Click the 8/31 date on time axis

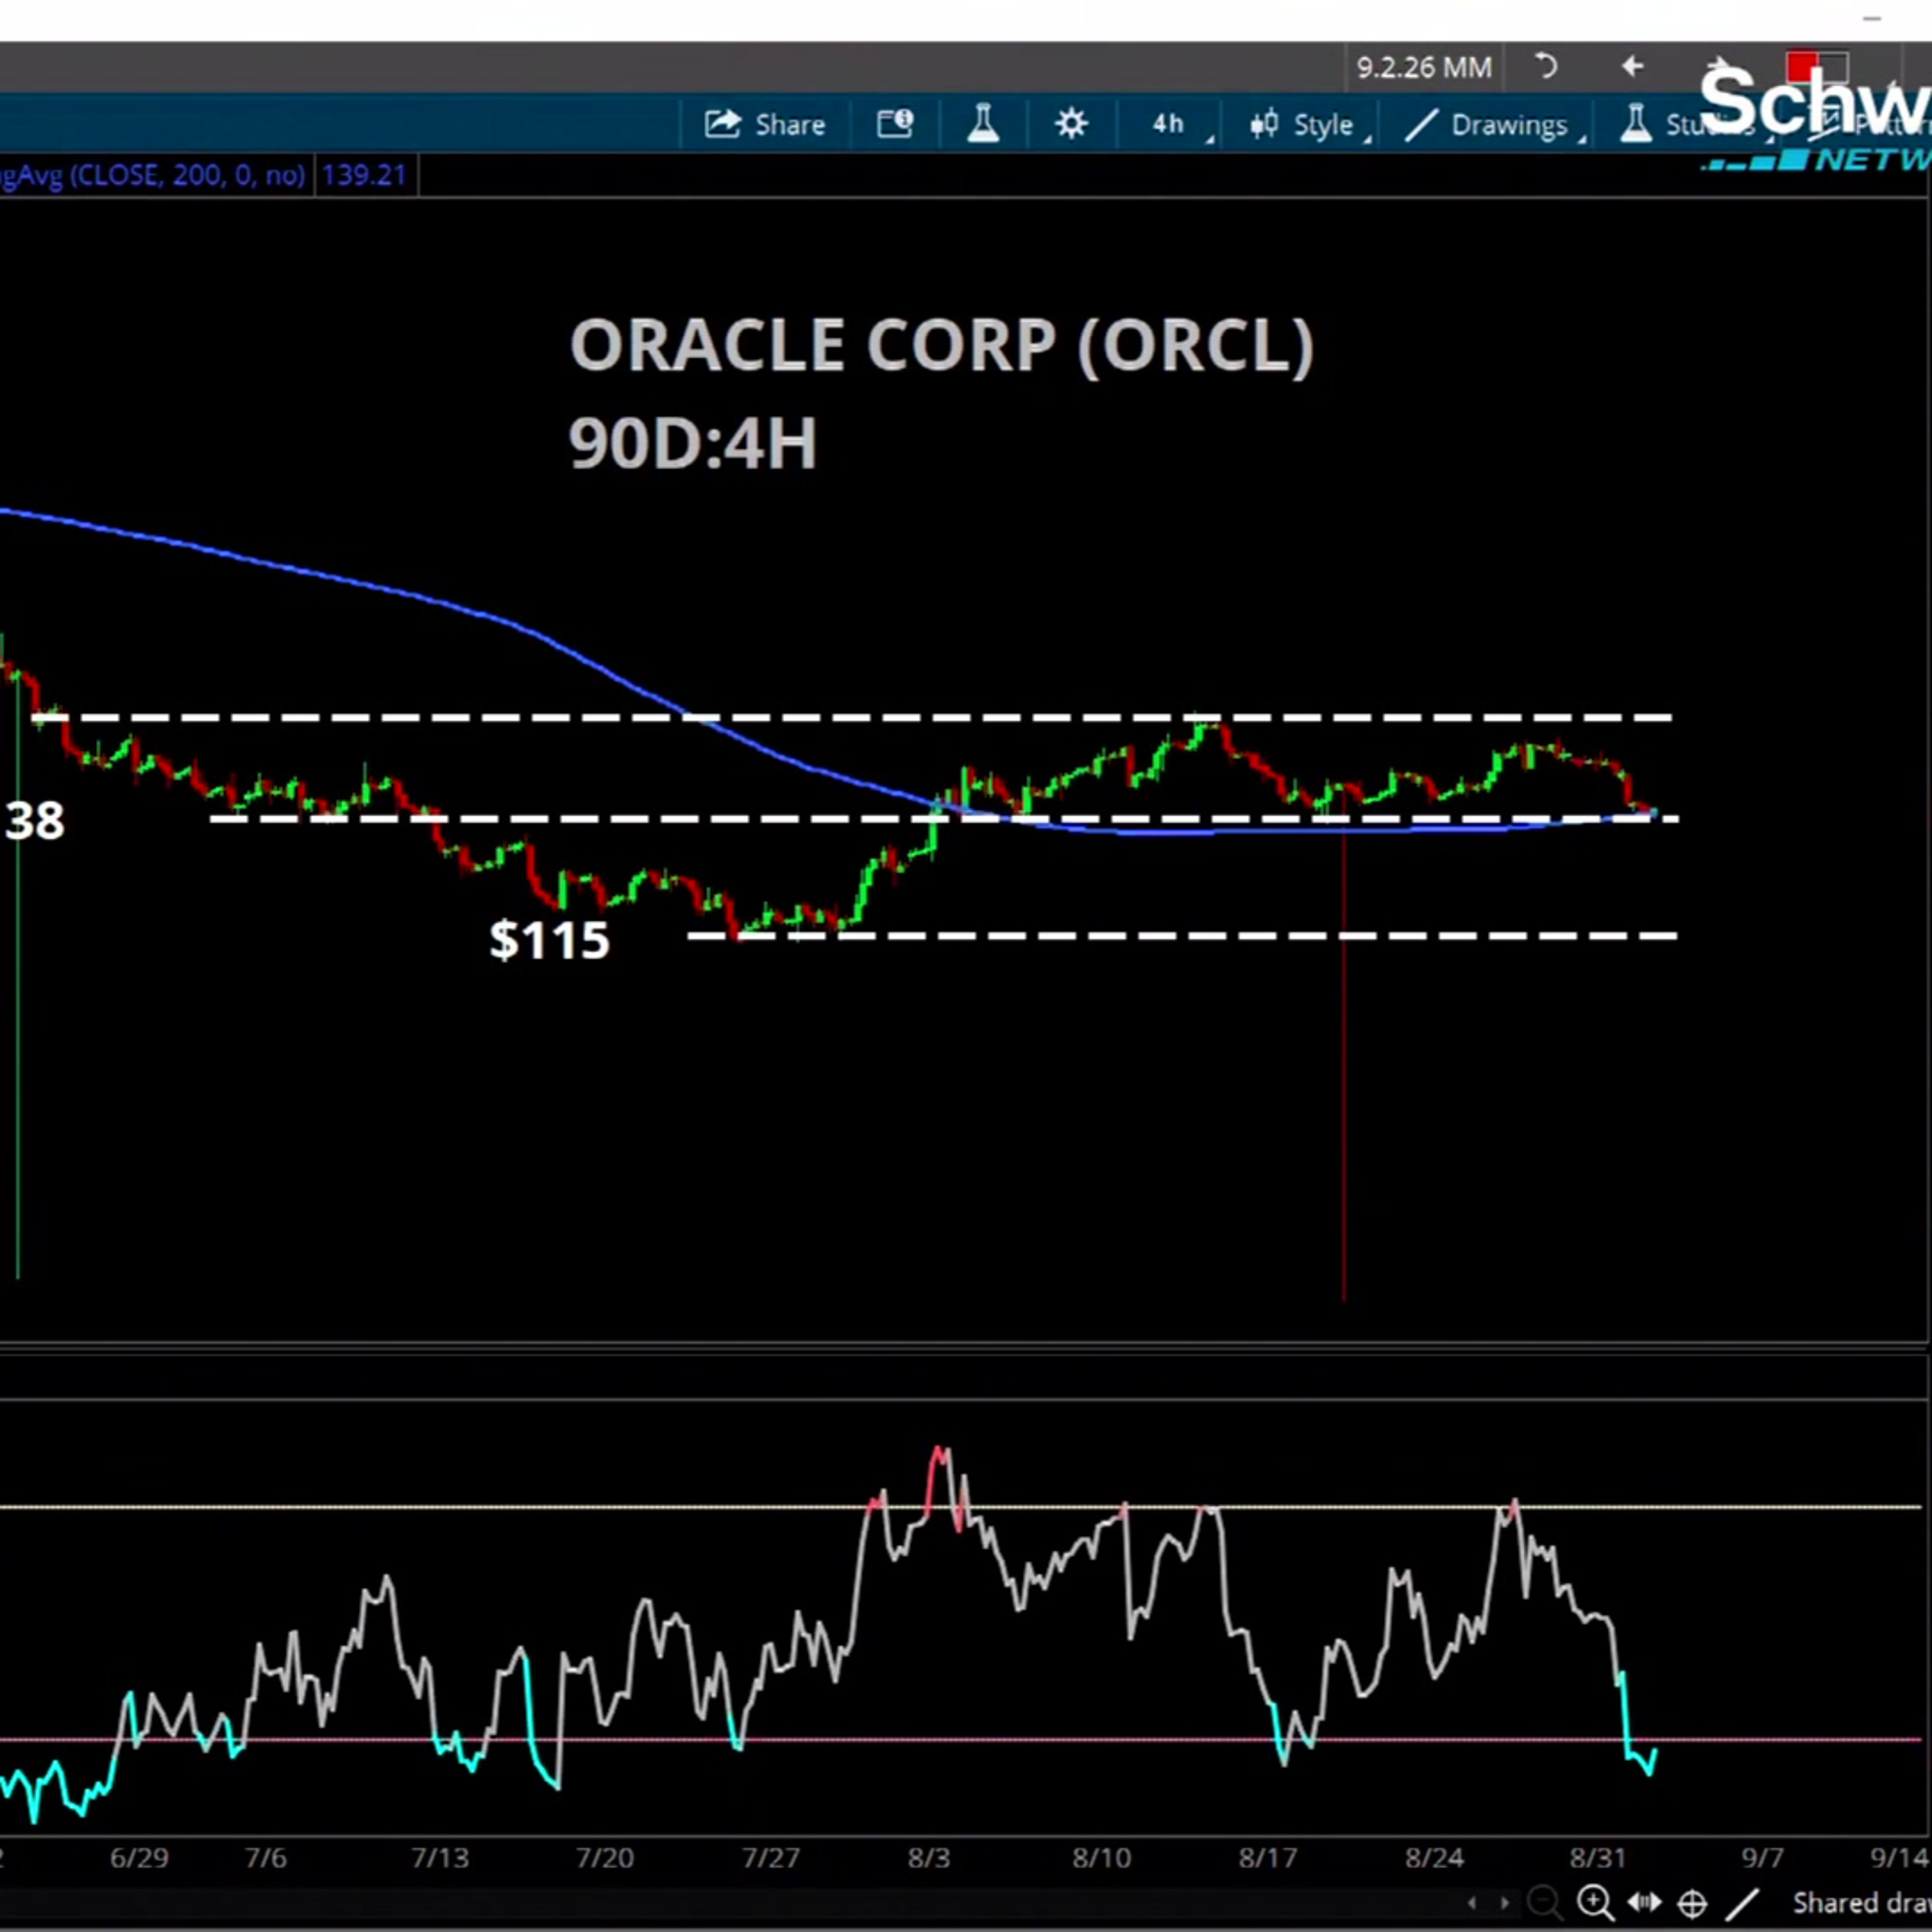point(1597,1858)
